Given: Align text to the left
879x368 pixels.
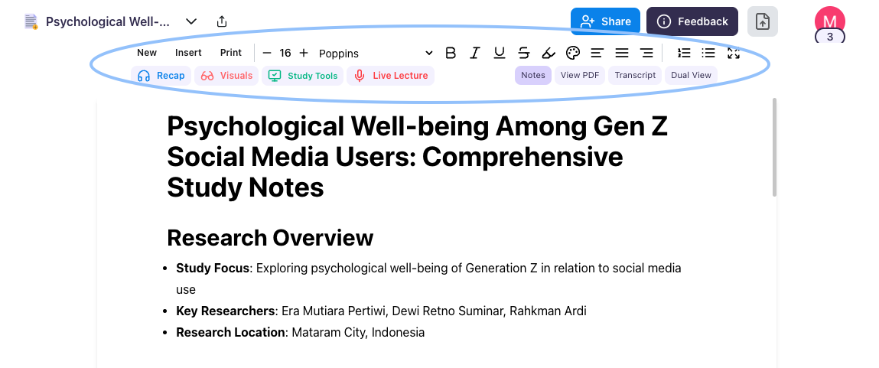Looking at the screenshot, I should click(x=597, y=54).
